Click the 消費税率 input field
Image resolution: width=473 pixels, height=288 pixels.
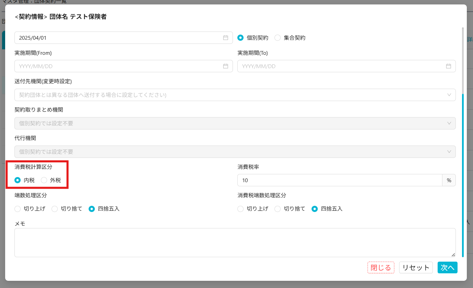point(339,180)
